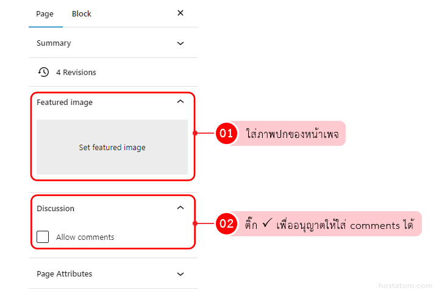Click the Discussion section title
This screenshot has width=439, height=293.
pyautogui.click(x=55, y=209)
